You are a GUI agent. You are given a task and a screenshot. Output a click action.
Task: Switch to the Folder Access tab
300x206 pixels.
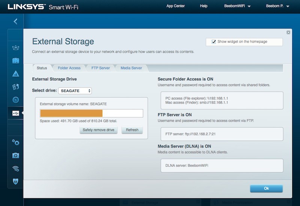(69, 68)
